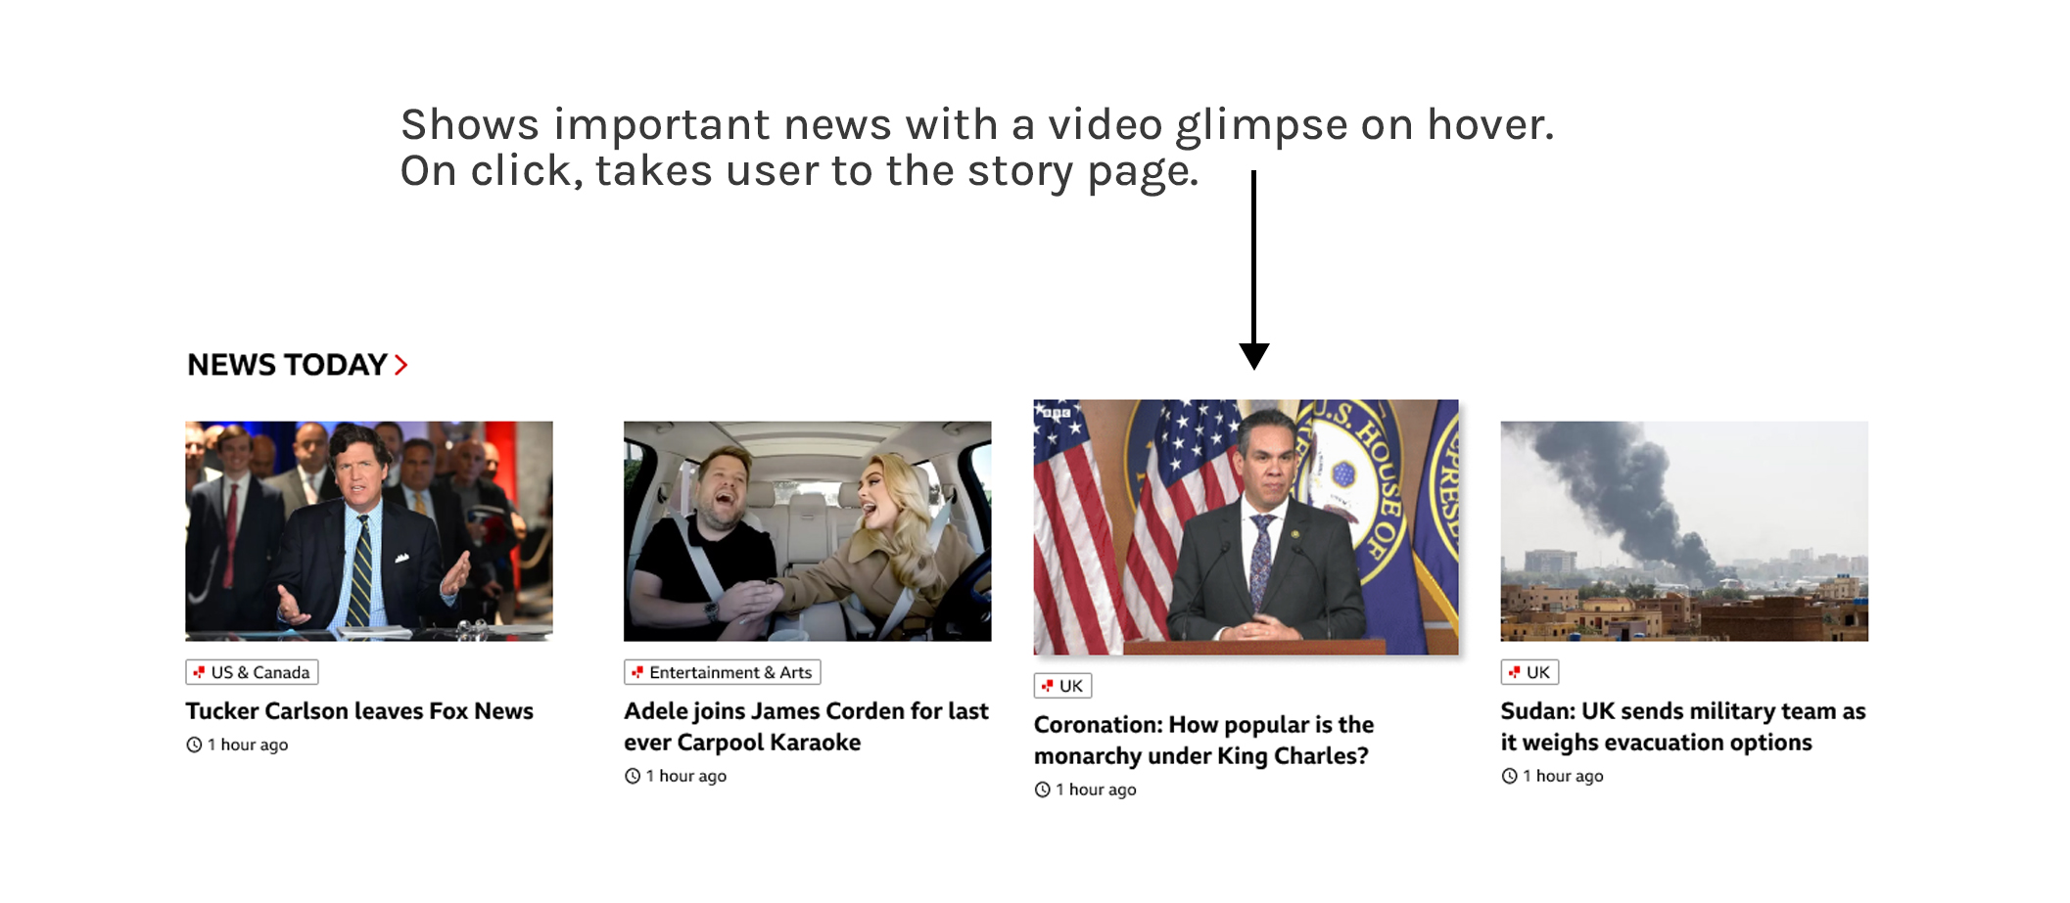Select the UK tag under Sudan story
This screenshot has height=903, width=2070.
click(x=1529, y=672)
